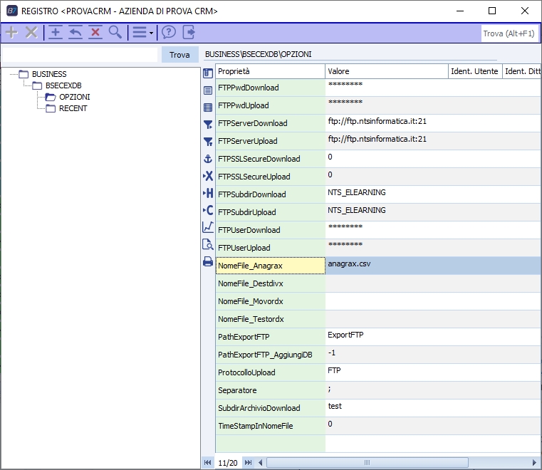This screenshot has width=542, height=470.
Task: Open the hamburger menu dropdown in toolbar
Action: tap(142, 32)
